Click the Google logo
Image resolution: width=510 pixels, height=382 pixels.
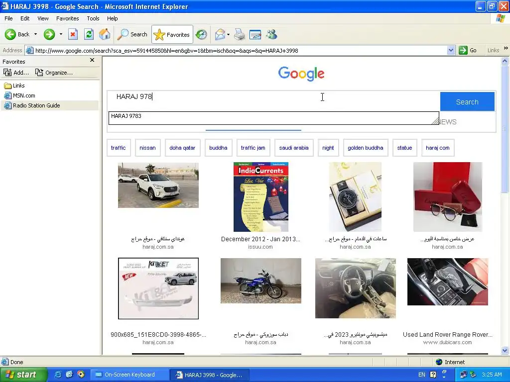(301, 74)
